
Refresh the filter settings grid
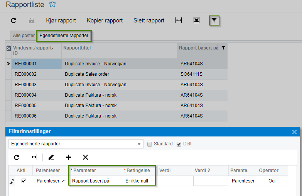[x=16, y=157]
